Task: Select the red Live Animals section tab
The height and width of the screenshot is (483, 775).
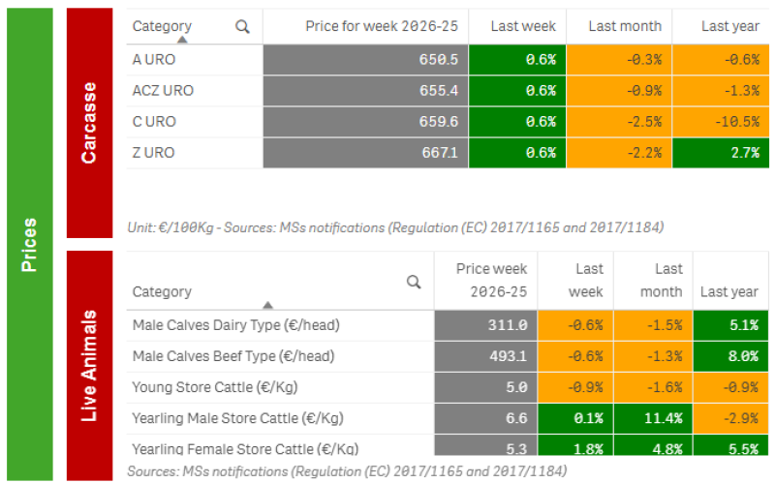Action: pos(89,366)
